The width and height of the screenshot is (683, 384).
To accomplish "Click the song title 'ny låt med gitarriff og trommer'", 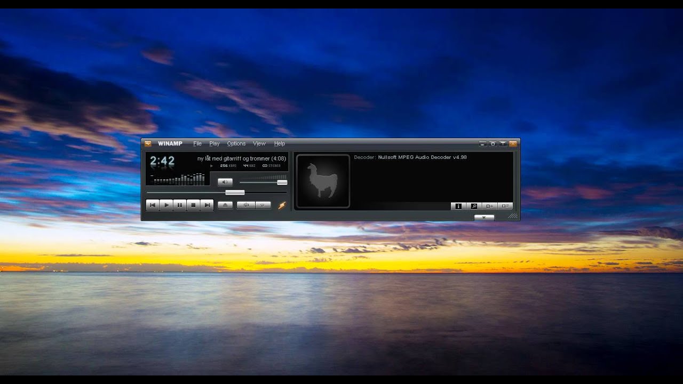I will 233,158.
